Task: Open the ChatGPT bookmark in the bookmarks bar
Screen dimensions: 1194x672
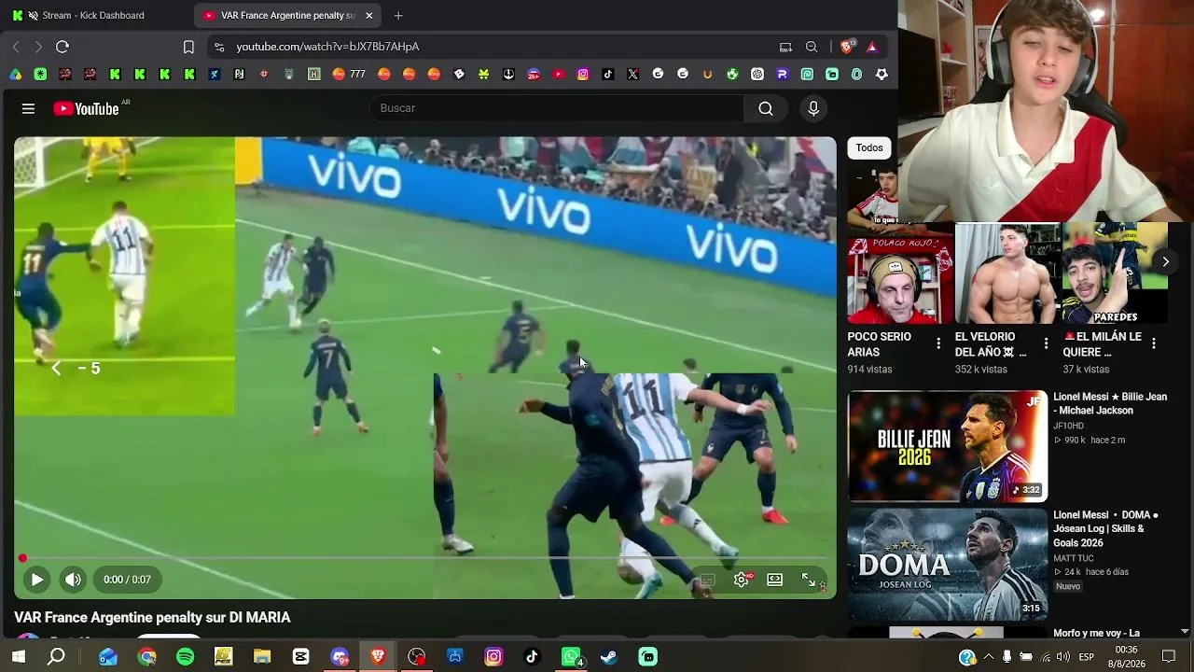Action: [x=757, y=75]
